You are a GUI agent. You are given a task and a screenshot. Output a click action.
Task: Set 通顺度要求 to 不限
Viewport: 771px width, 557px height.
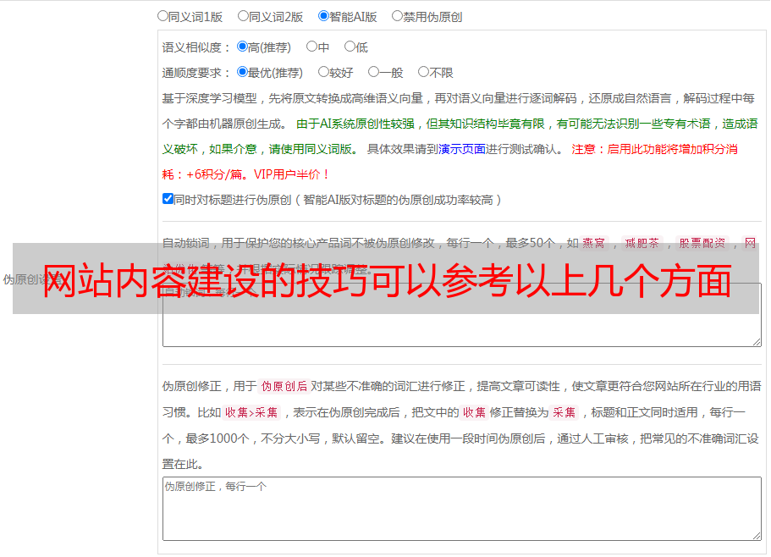click(423, 72)
